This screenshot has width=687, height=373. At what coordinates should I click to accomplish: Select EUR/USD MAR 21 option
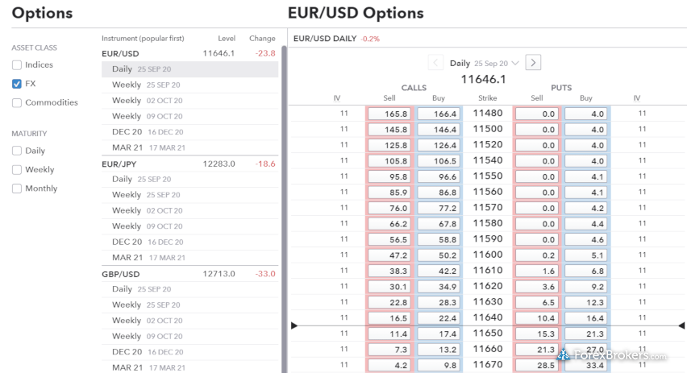coord(189,148)
